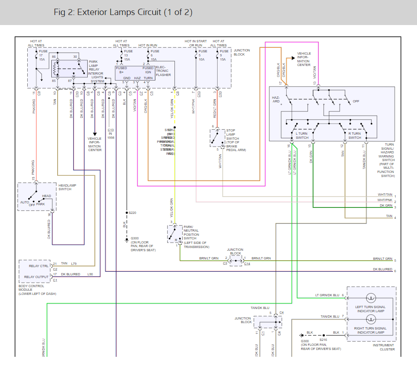Click the Park/Neutral Position Switch symbol
The width and height of the screenshot is (417, 370).
tap(175, 234)
